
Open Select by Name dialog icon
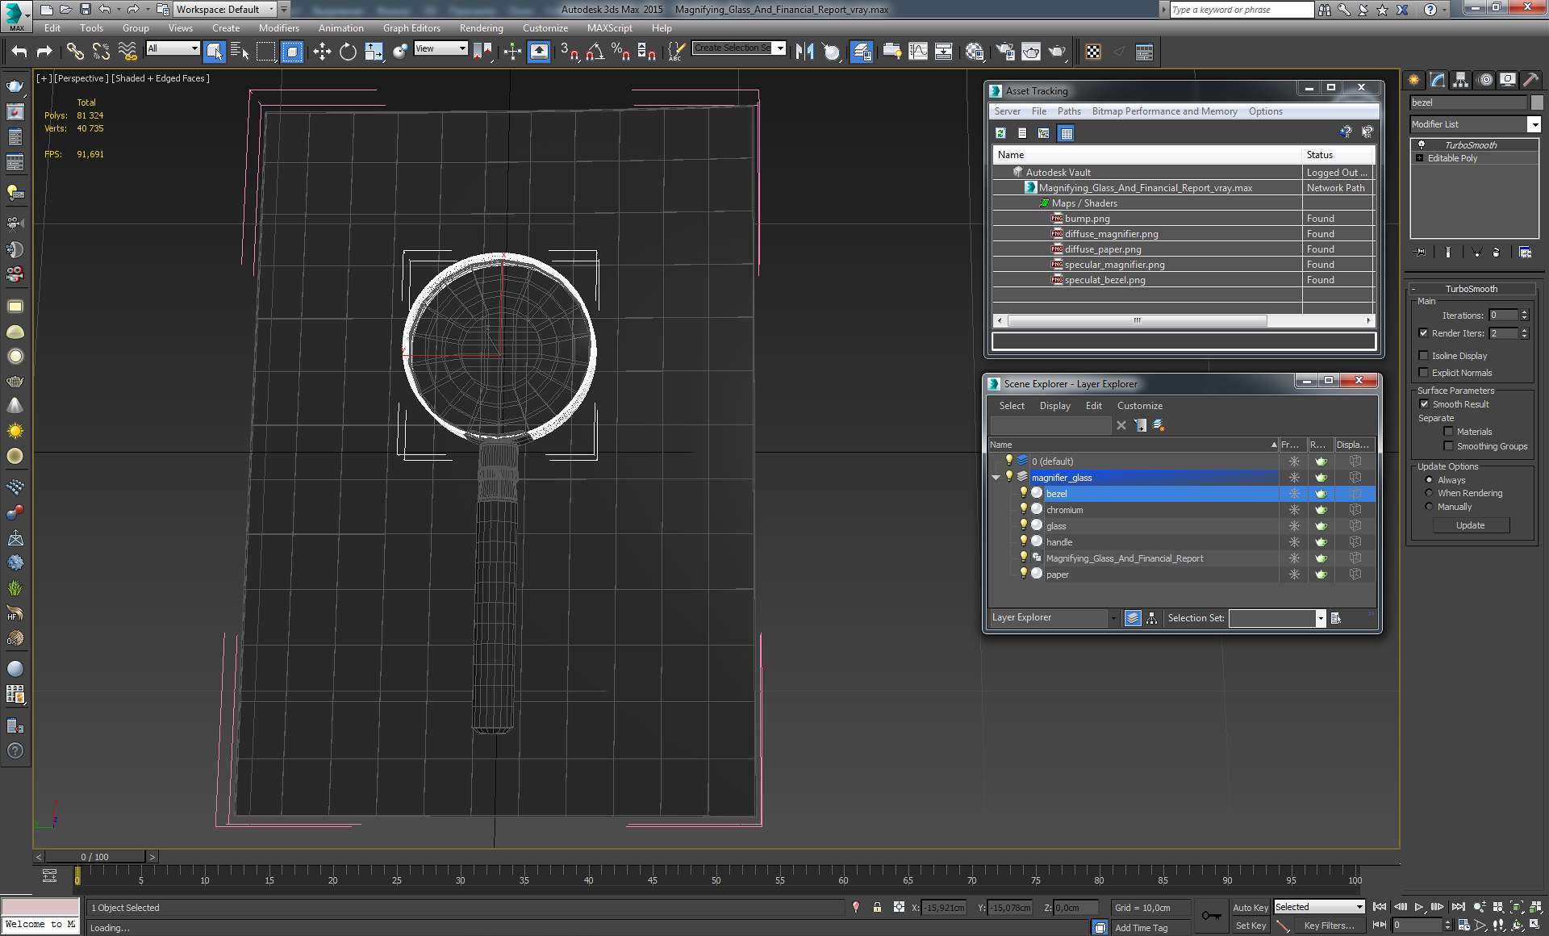coord(239,52)
